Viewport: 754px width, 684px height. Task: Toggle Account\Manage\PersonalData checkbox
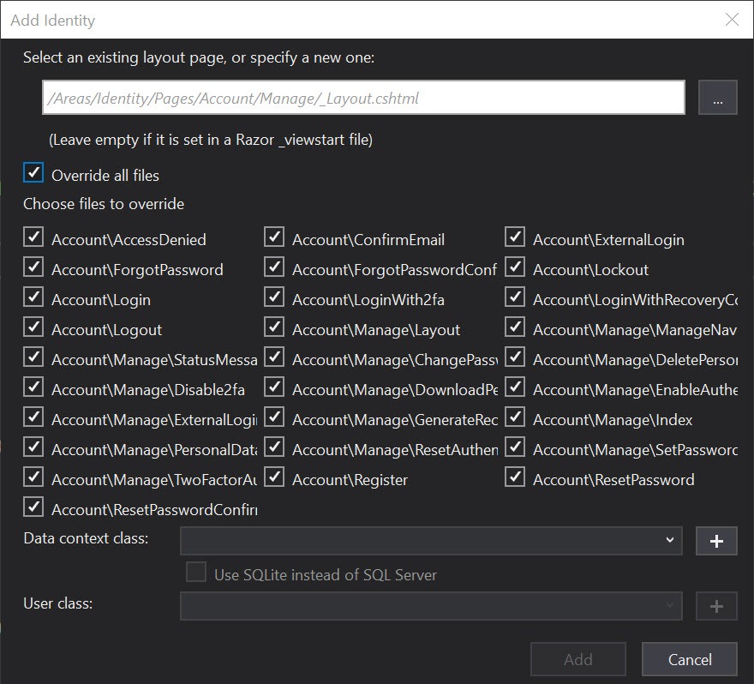point(33,447)
